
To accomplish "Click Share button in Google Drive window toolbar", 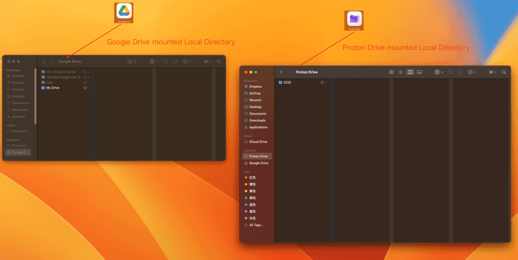I will (x=166, y=62).
